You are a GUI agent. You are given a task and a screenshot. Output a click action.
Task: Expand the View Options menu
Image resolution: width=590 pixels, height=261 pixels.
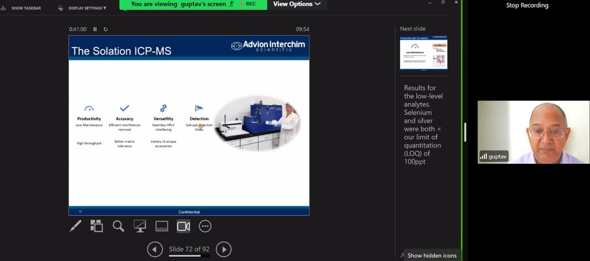[x=297, y=4]
